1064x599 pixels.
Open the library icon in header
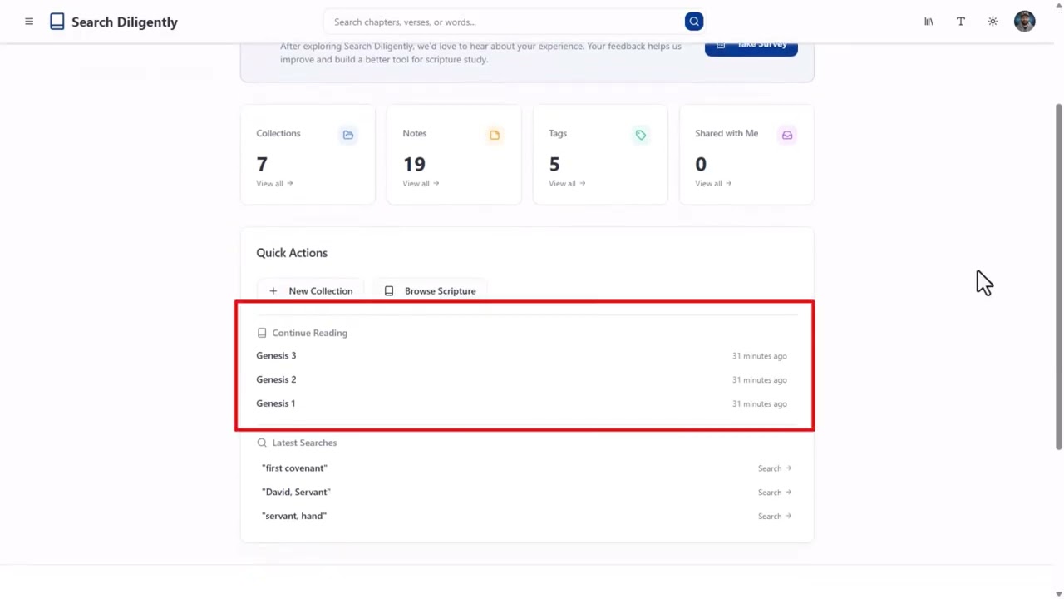[929, 22]
